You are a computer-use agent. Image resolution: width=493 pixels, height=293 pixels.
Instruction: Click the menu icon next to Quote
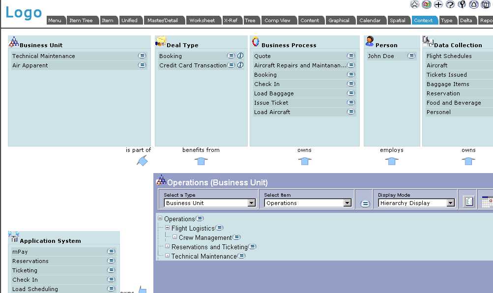pyautogui.click(x=350, y=56)
